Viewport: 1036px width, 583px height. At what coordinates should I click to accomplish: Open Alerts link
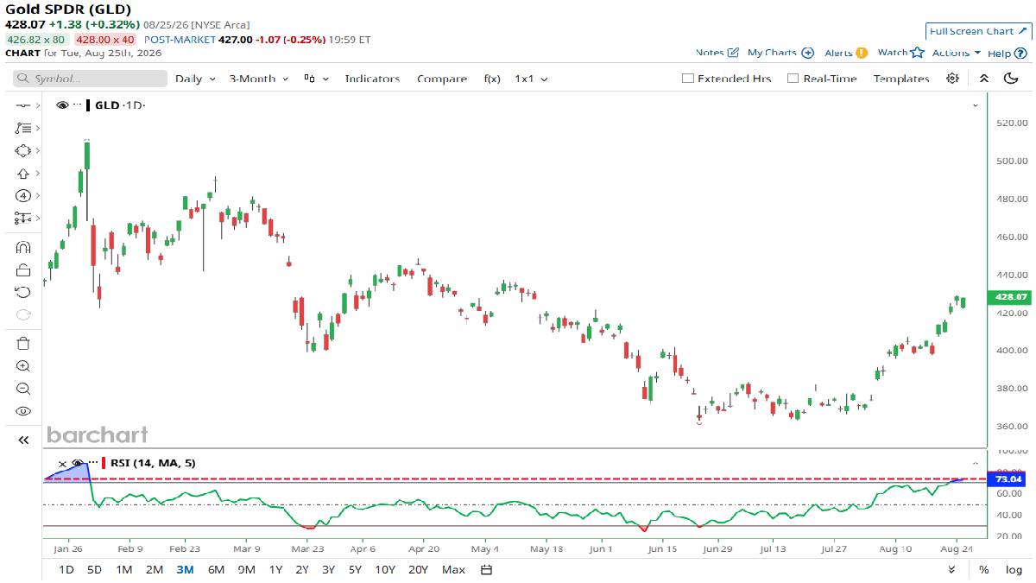pyautogui.click(x=846, y=53)
